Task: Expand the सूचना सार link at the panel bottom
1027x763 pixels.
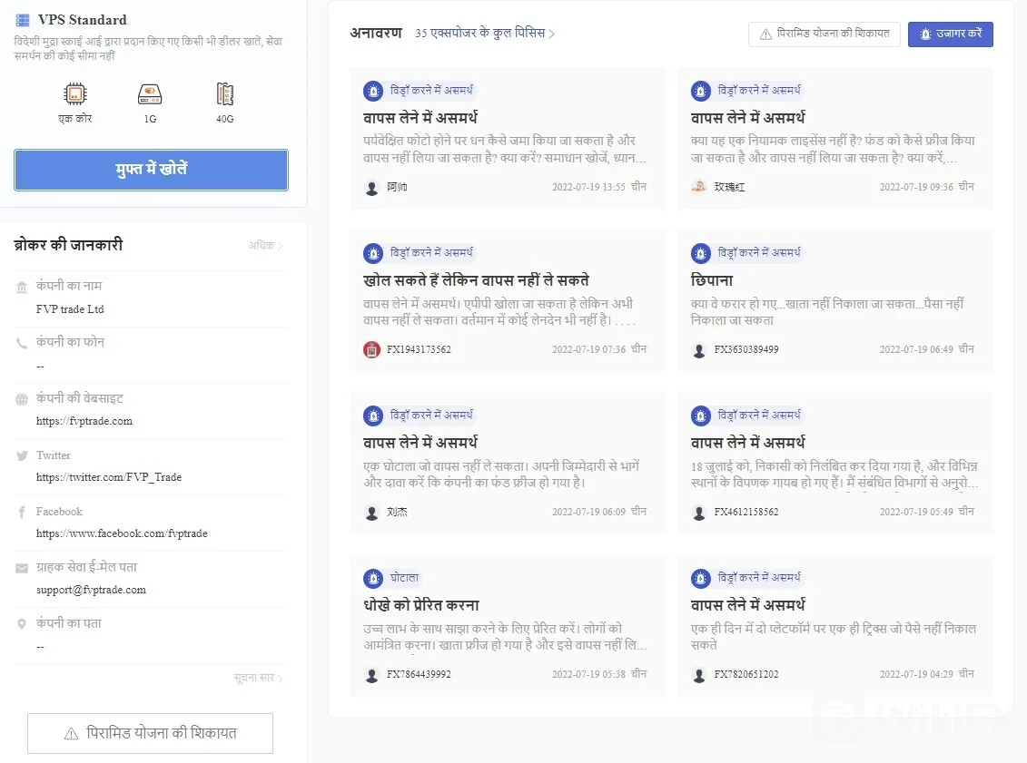Action: tap(258, 678)
